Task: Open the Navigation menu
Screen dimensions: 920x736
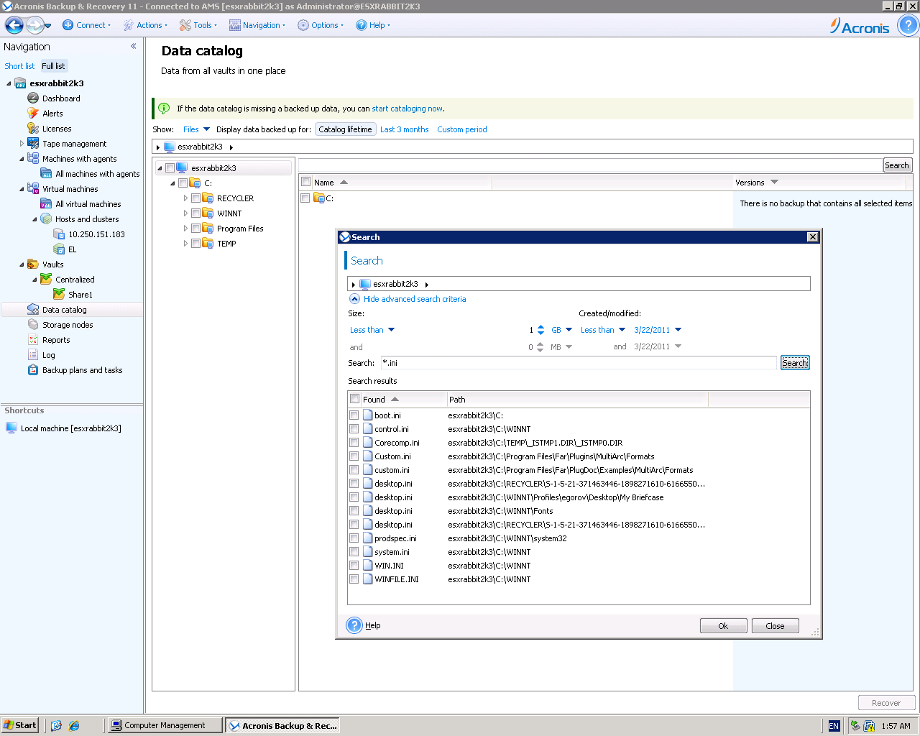Action: (x=257, y=25)
